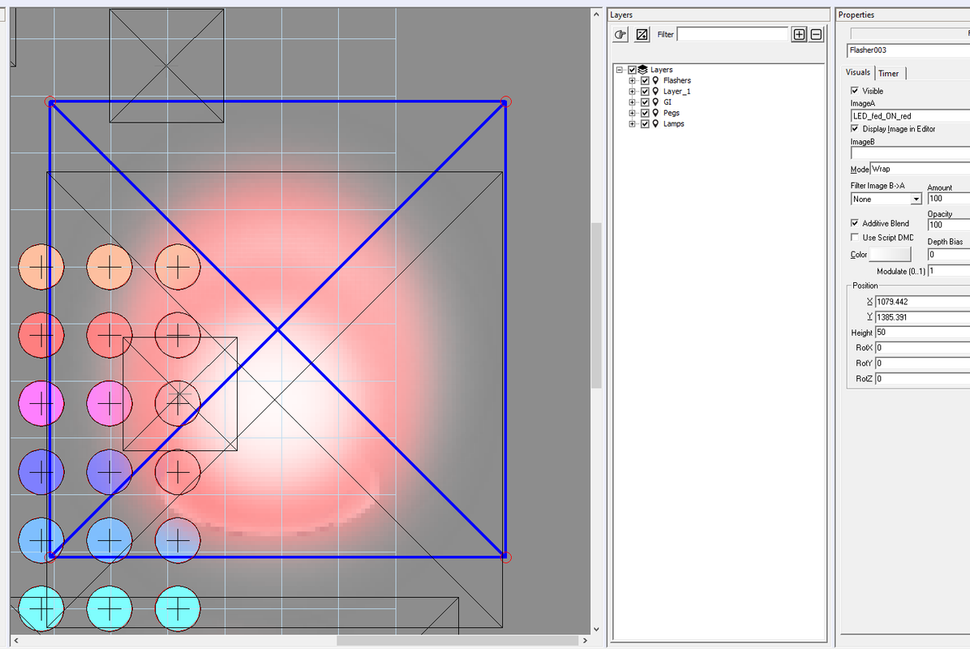Click the Modulate (0..1) field
This screenshot has width=970, height=649.
(x=948, y=271)
